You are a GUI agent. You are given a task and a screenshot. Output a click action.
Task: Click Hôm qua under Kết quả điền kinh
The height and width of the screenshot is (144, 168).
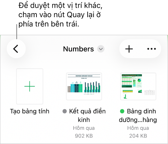(84, 128)
